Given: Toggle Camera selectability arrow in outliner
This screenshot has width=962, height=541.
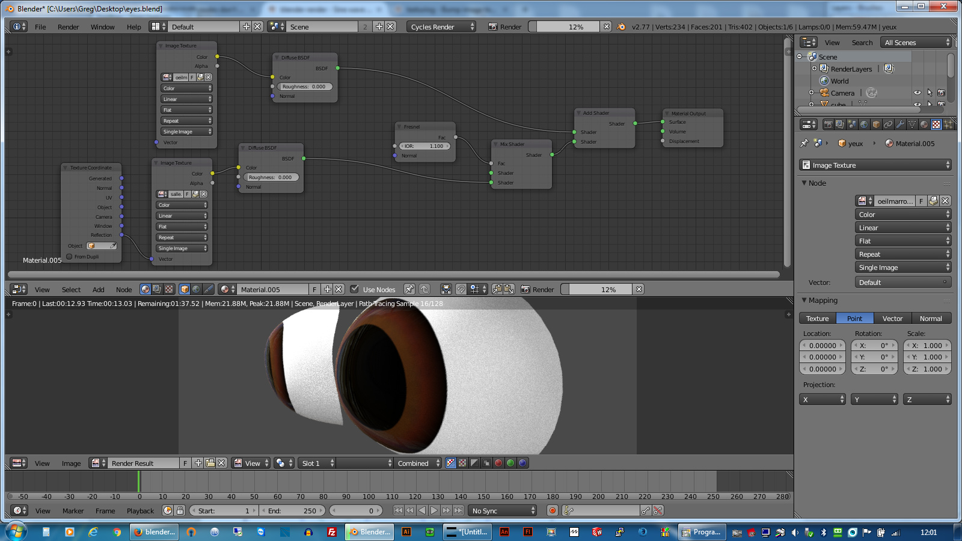Looking at the screenshot, I should click(x=930, y=93).
